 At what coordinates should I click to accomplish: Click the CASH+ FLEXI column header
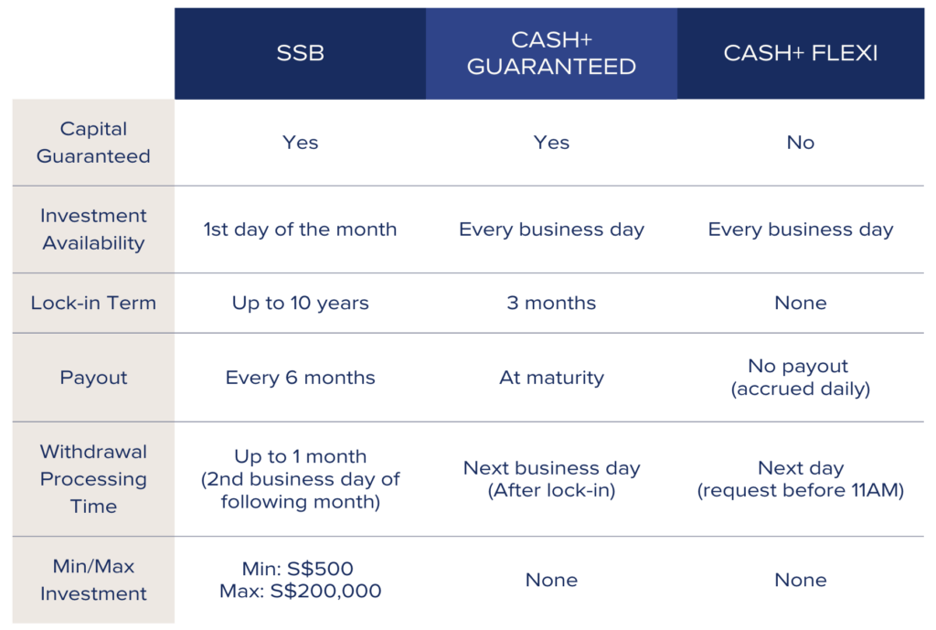(x=801, y=53)
